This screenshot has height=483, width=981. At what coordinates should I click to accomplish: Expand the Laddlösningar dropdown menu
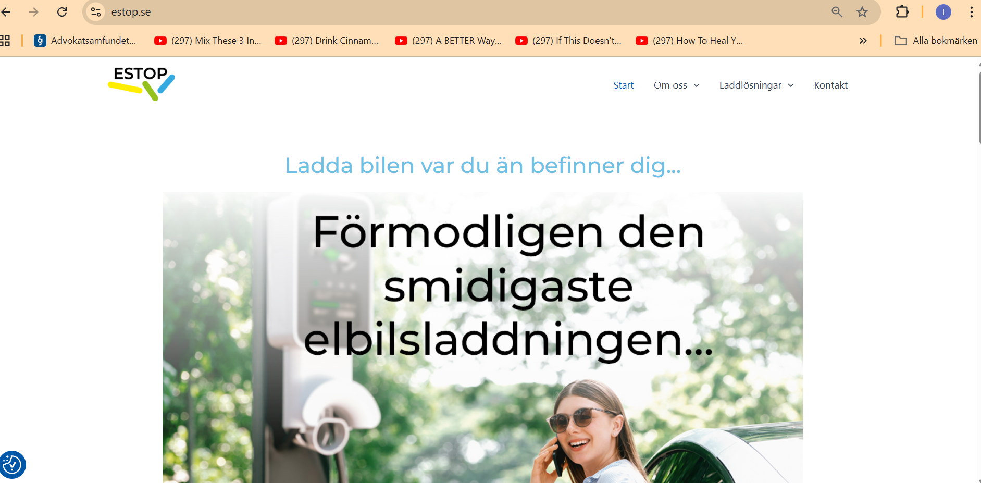coord(756,85)
